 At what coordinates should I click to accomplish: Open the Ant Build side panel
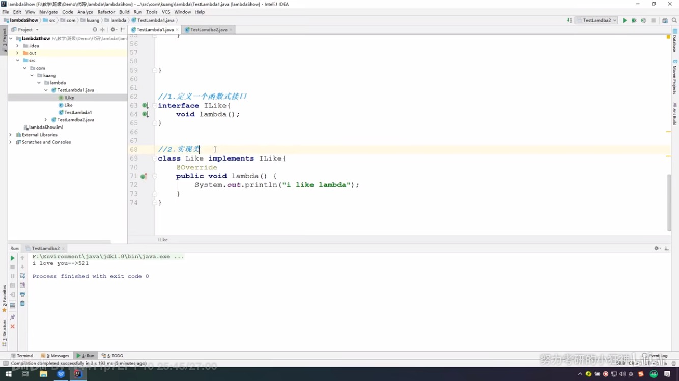click(x=675, y=114)
